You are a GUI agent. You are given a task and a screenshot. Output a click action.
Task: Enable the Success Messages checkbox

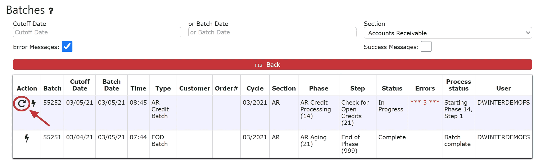tap(426, 46)
